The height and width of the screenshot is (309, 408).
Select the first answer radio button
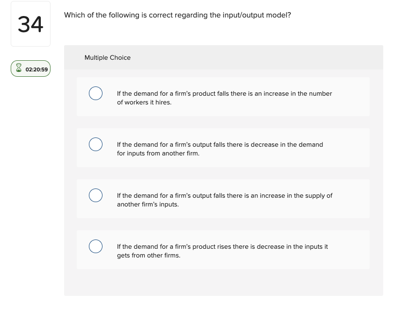(96, 93)
